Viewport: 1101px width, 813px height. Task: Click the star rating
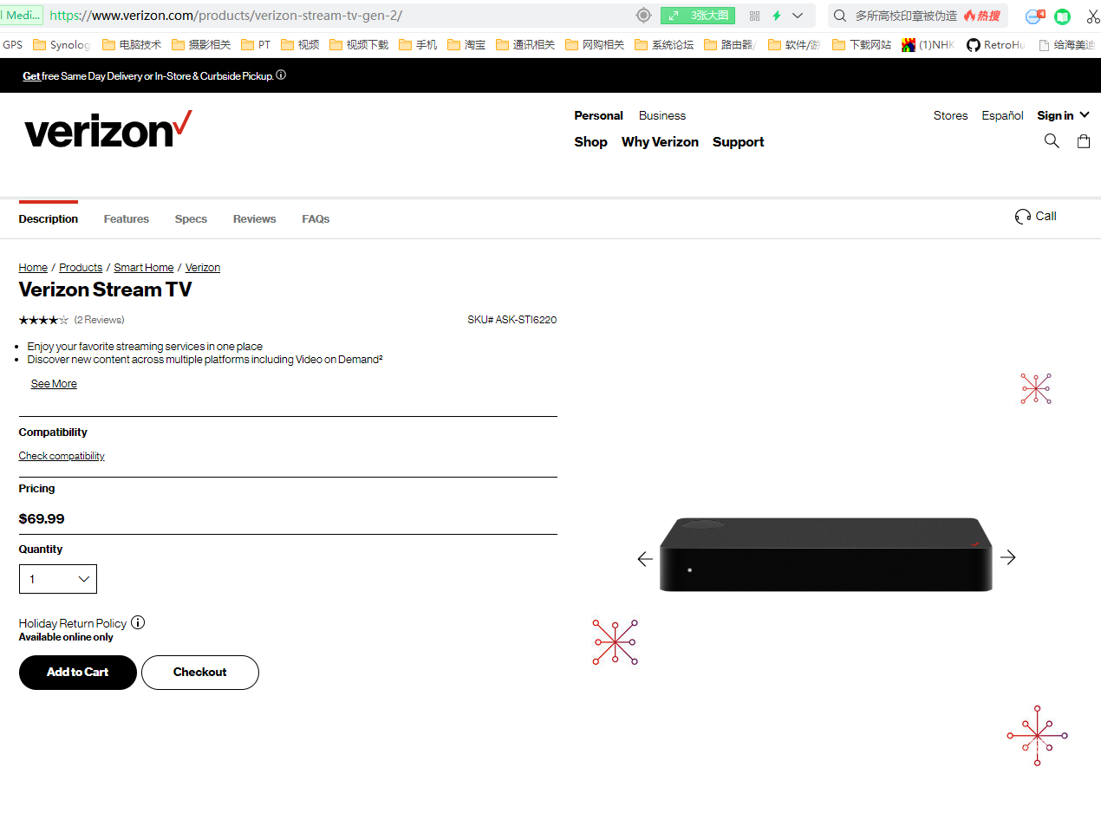(x=43, y=320)
